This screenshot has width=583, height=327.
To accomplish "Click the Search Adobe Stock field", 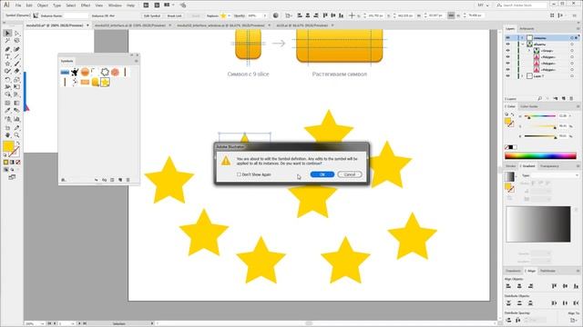I will (x=521, y=5).
